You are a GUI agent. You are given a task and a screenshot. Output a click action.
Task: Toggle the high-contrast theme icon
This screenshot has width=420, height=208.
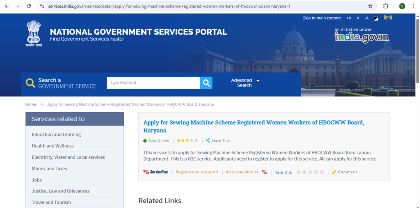point(376,18)
